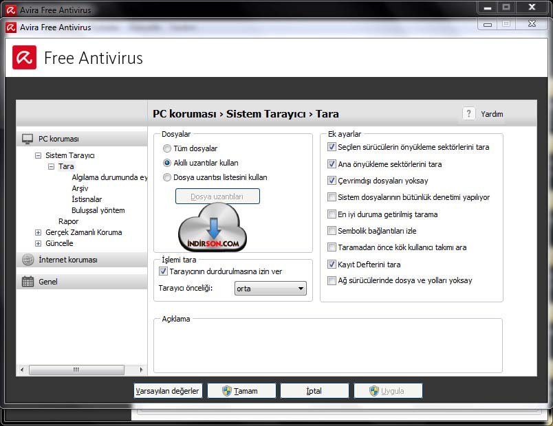Viewport: 553px width, 426px height.
Task: Select the Sistem Tarayıcı label in tree
Action: (70, 155)
